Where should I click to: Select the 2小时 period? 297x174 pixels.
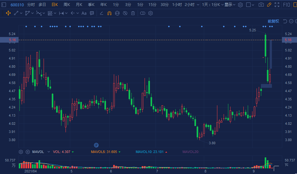pyautogui.click(x=190, y=5)
